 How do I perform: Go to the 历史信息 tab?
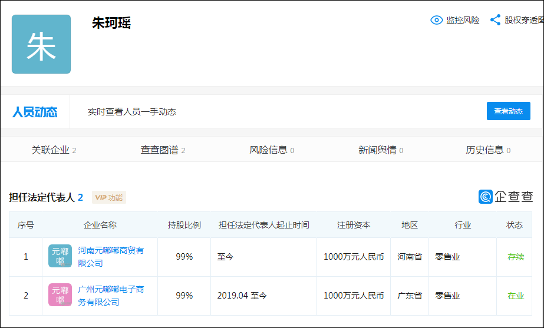(488, 150)
